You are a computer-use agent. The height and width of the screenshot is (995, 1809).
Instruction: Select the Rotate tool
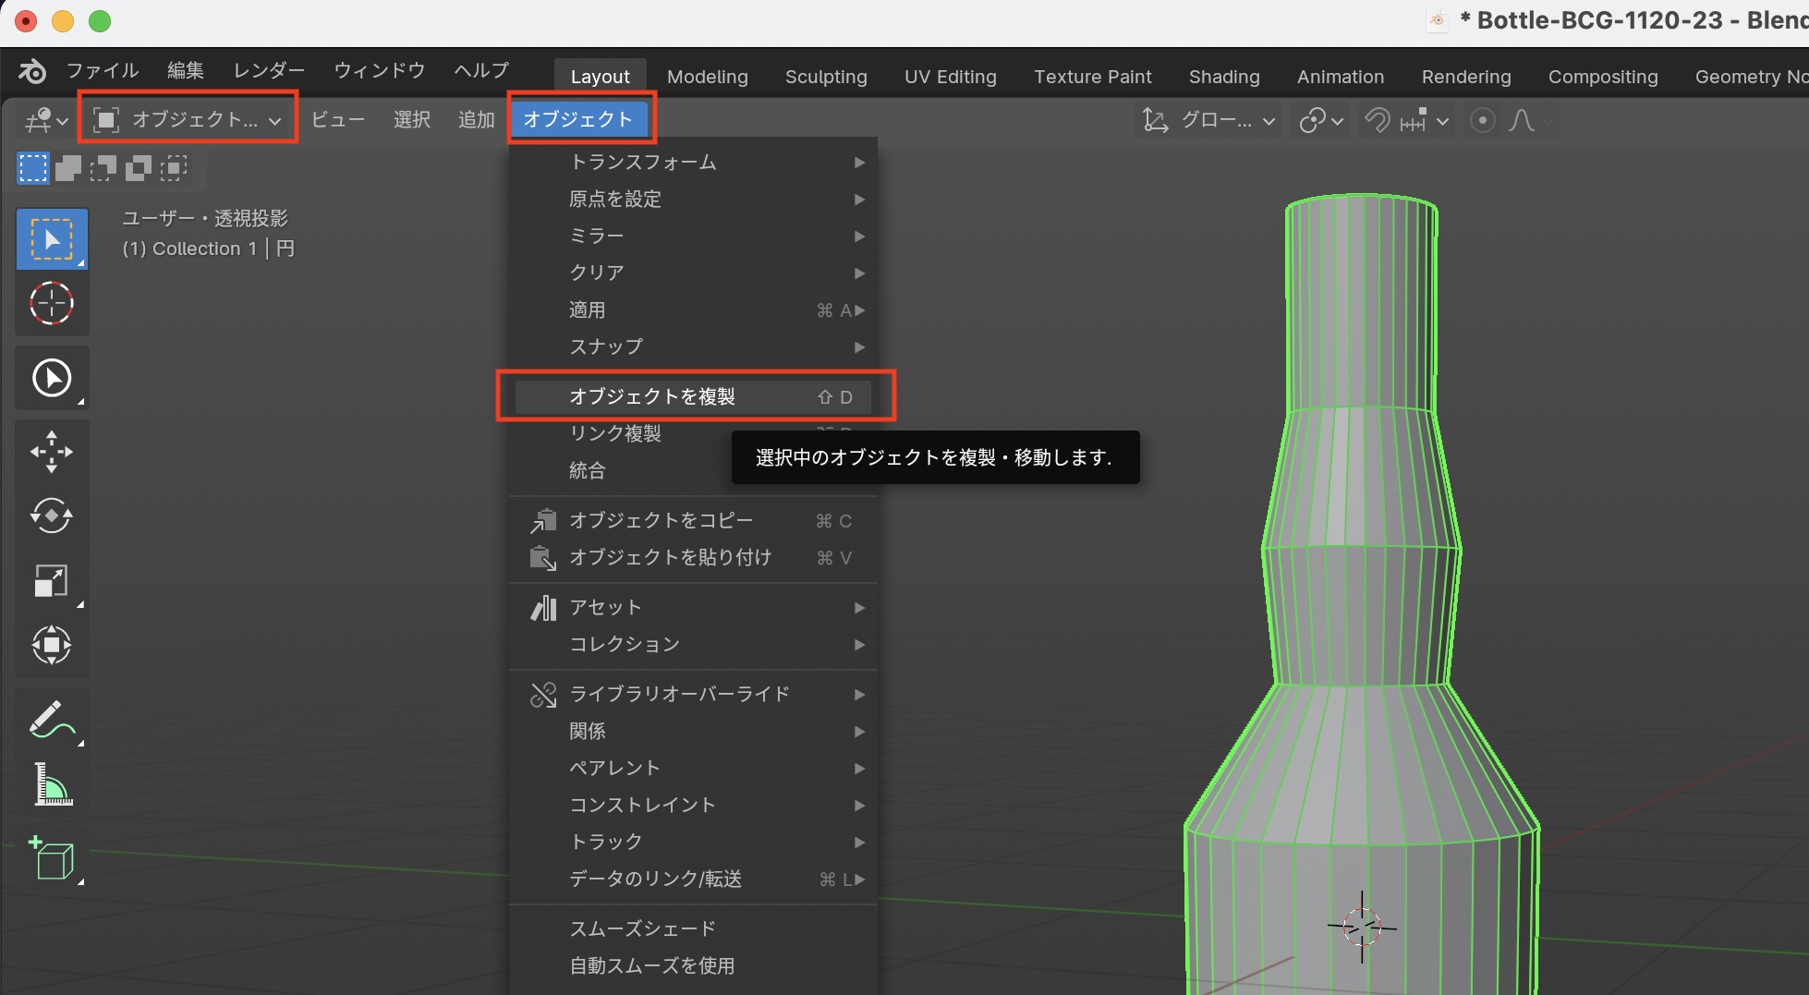tap(52, 516)
